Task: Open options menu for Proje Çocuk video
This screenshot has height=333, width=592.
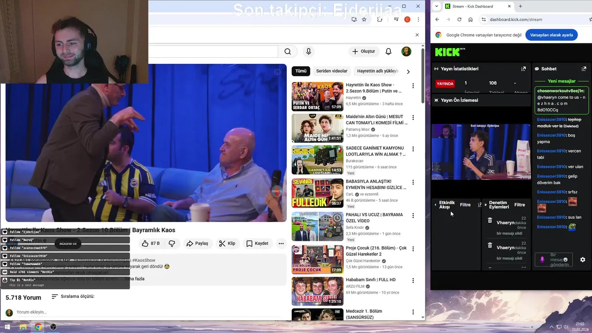Action: tap(413, 249)
